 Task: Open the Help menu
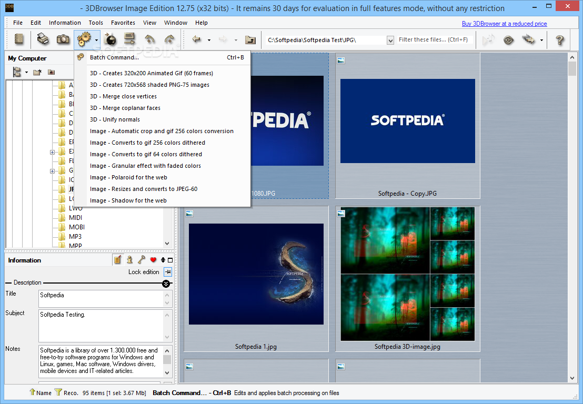pyautogui.click(x=202, y=23)
